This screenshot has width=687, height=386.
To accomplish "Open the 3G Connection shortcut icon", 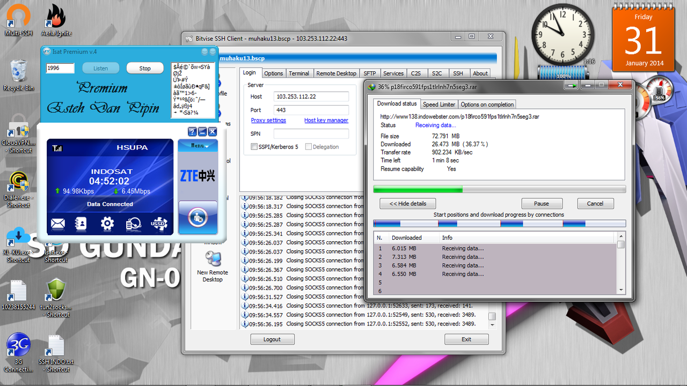I will [18, 352].
